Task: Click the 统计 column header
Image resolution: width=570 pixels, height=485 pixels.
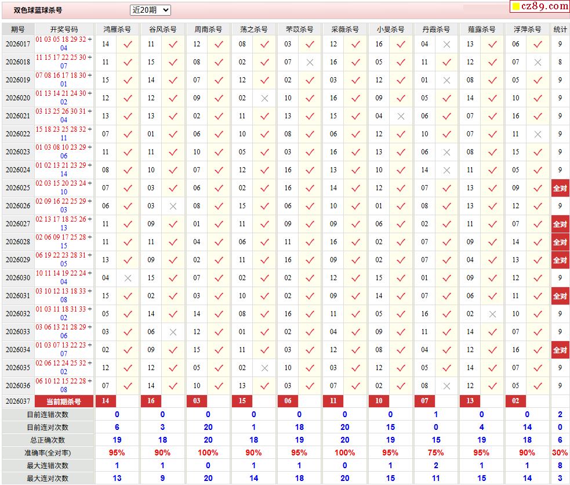Action: pos(560,29)
